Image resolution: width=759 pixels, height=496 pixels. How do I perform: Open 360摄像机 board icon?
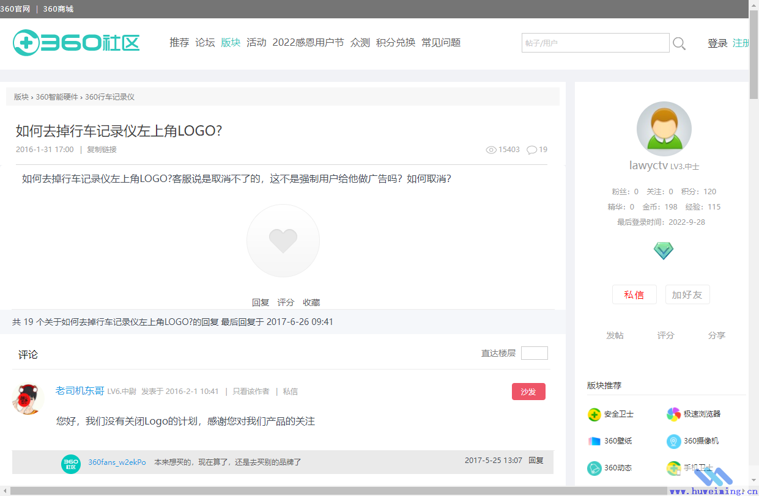click(x=673, y=441)
